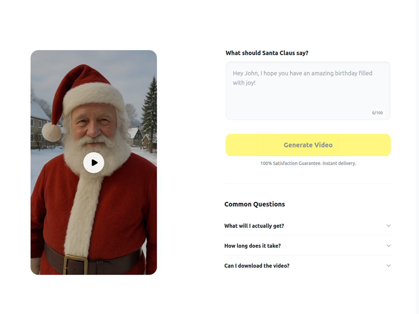The image size is (419, 314).
Task: Click the Common Questions heading
Action: pyautogui.click(x=255, y=204)
